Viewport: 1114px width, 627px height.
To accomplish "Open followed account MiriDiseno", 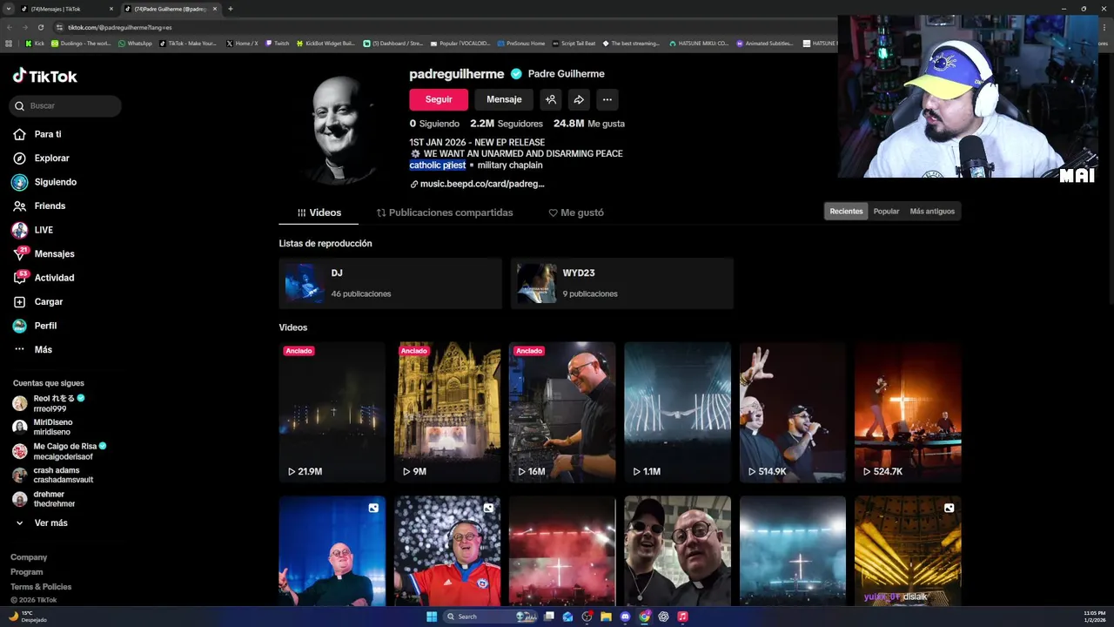I will click(x=44, y=427).
